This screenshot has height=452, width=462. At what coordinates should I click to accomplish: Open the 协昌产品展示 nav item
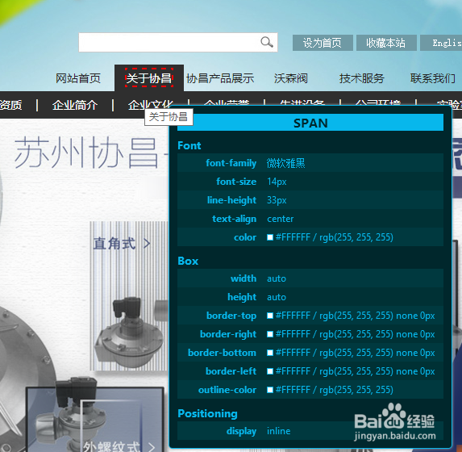pos(220,78)
